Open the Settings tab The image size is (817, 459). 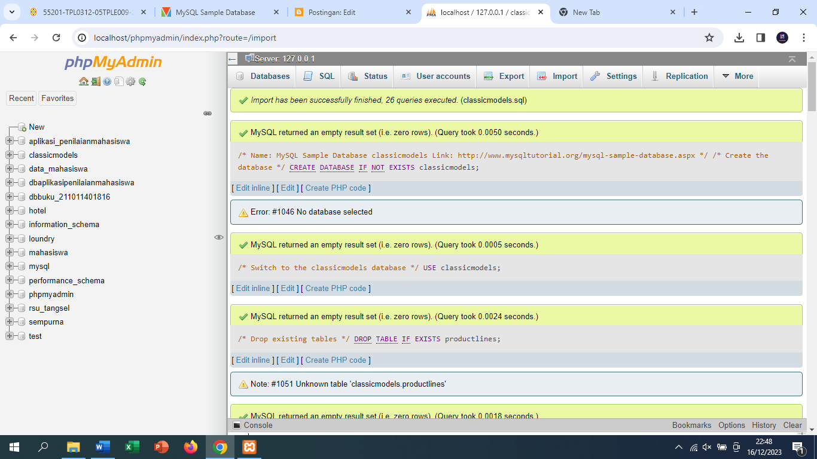click(x=613, y=76)
